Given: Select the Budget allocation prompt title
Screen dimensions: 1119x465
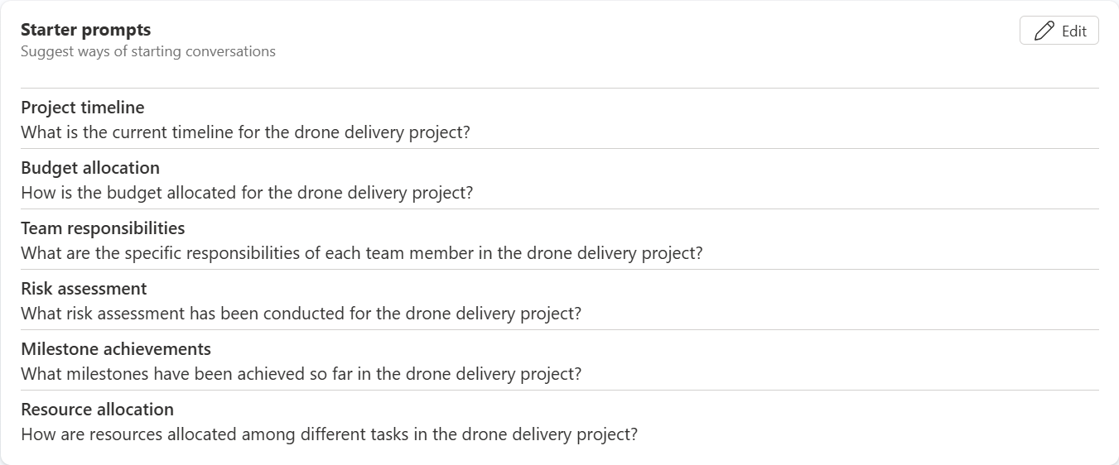Looking at the screenshot, I should (x=89, y=168).
